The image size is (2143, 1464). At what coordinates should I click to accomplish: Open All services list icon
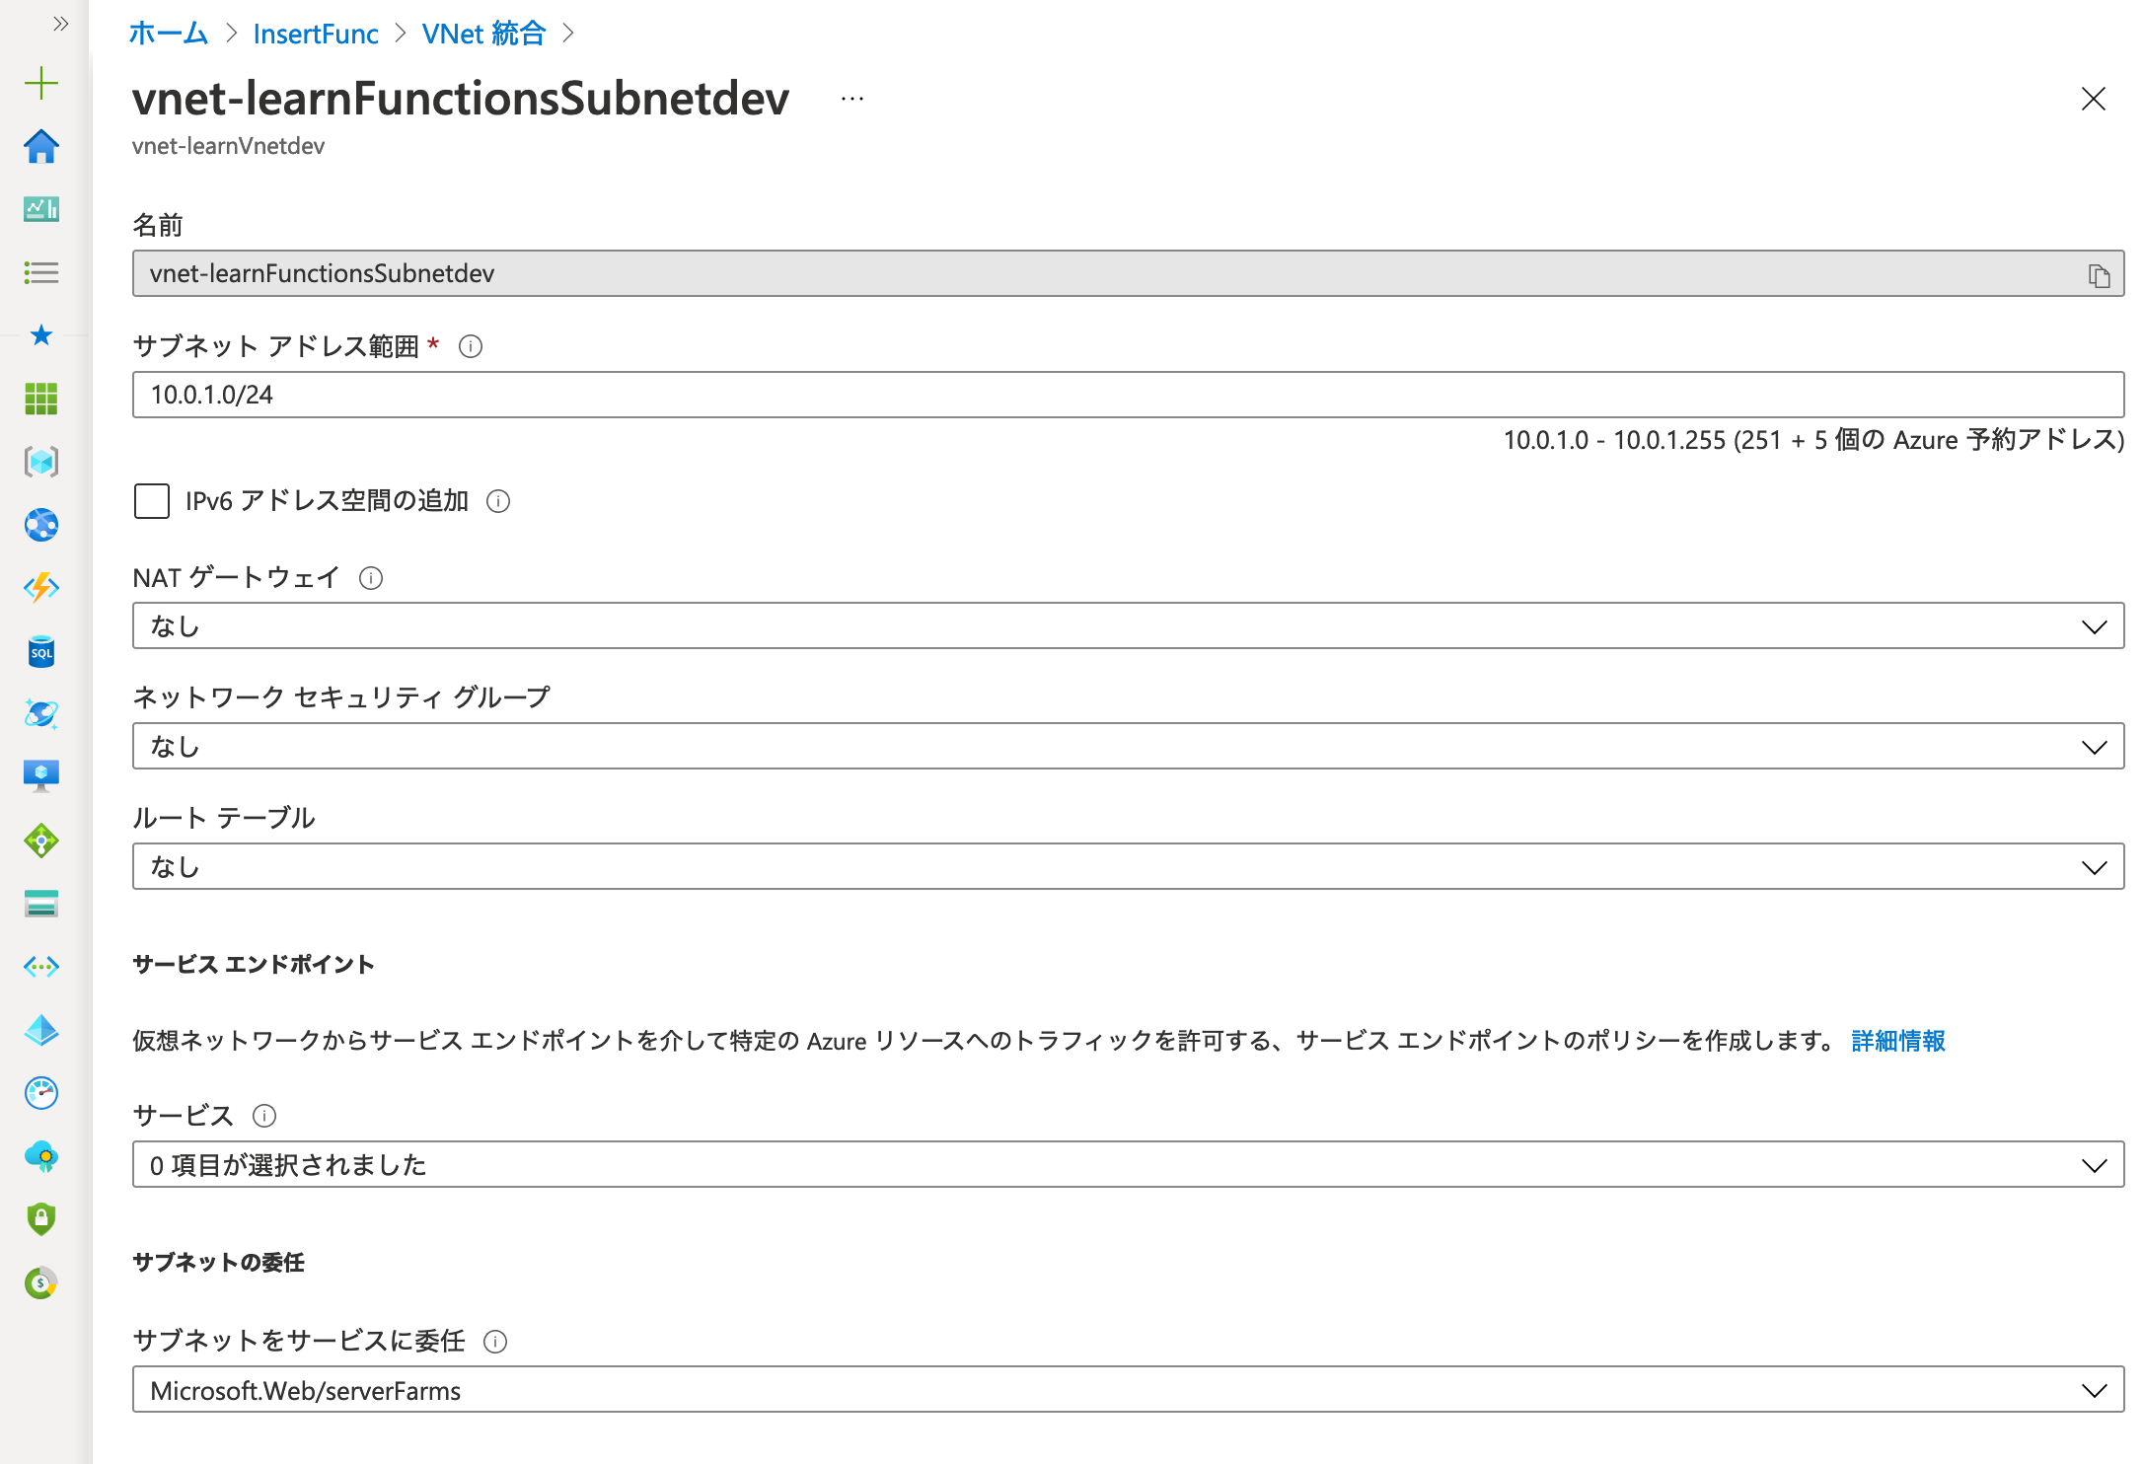click(41, 272)
